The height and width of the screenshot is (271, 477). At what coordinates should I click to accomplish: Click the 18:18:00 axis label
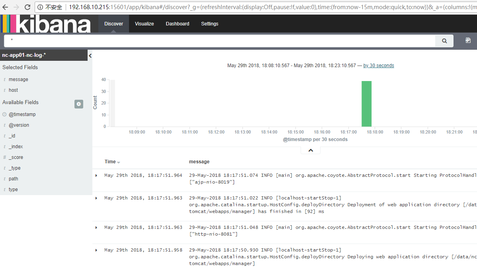click(375, 132)
